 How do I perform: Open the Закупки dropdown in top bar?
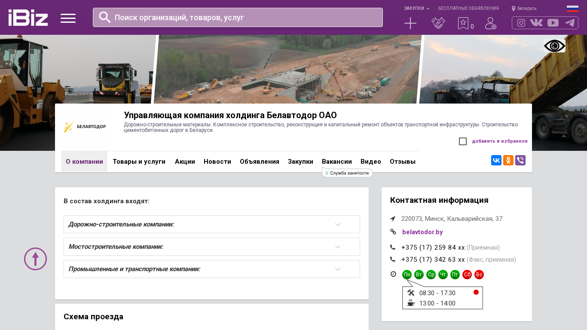[x=416, y=9]
